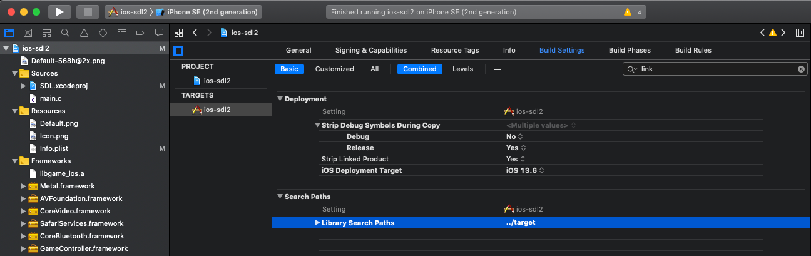Click the related items grid icon
Image resolution: width=811 pixels, height=256 pixels.
click(x=178, y=33)
